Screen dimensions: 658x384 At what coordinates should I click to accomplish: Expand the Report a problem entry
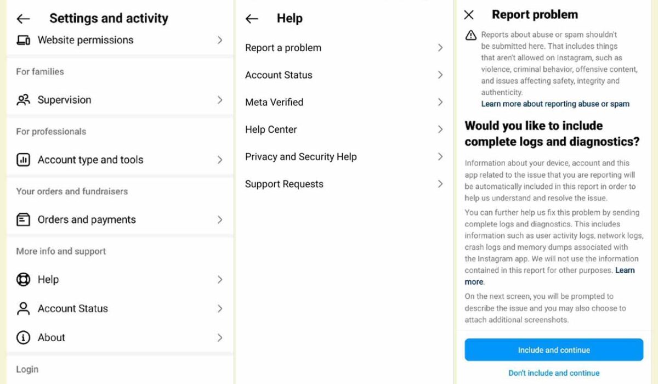coord(440,48)
